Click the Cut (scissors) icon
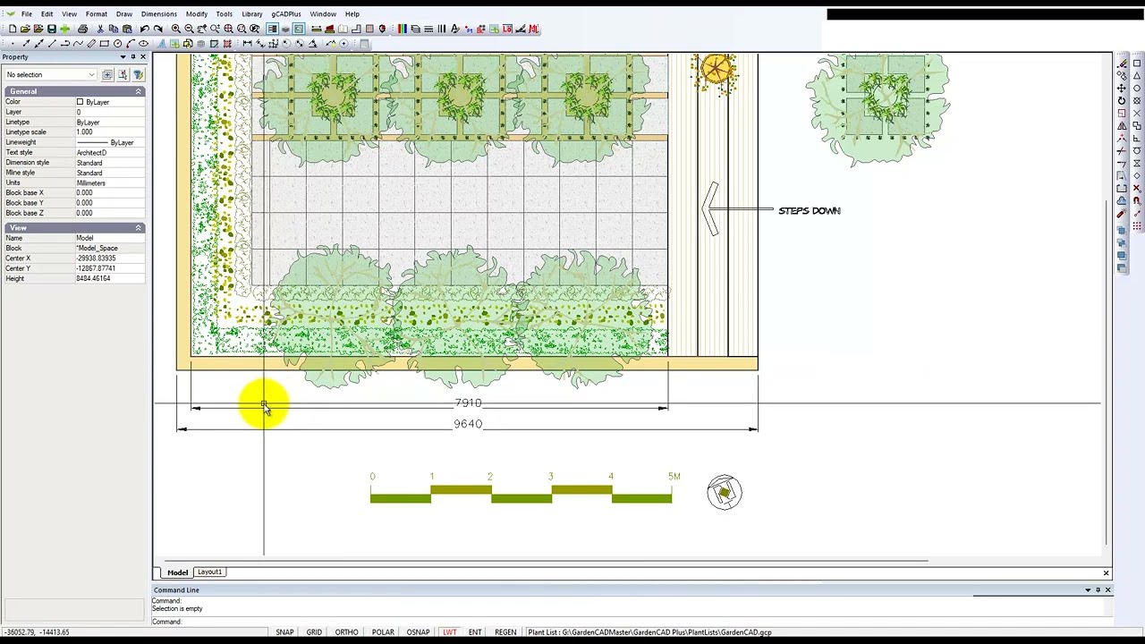The height and width of the screenshot is (644, 1145). pos(100,29)
